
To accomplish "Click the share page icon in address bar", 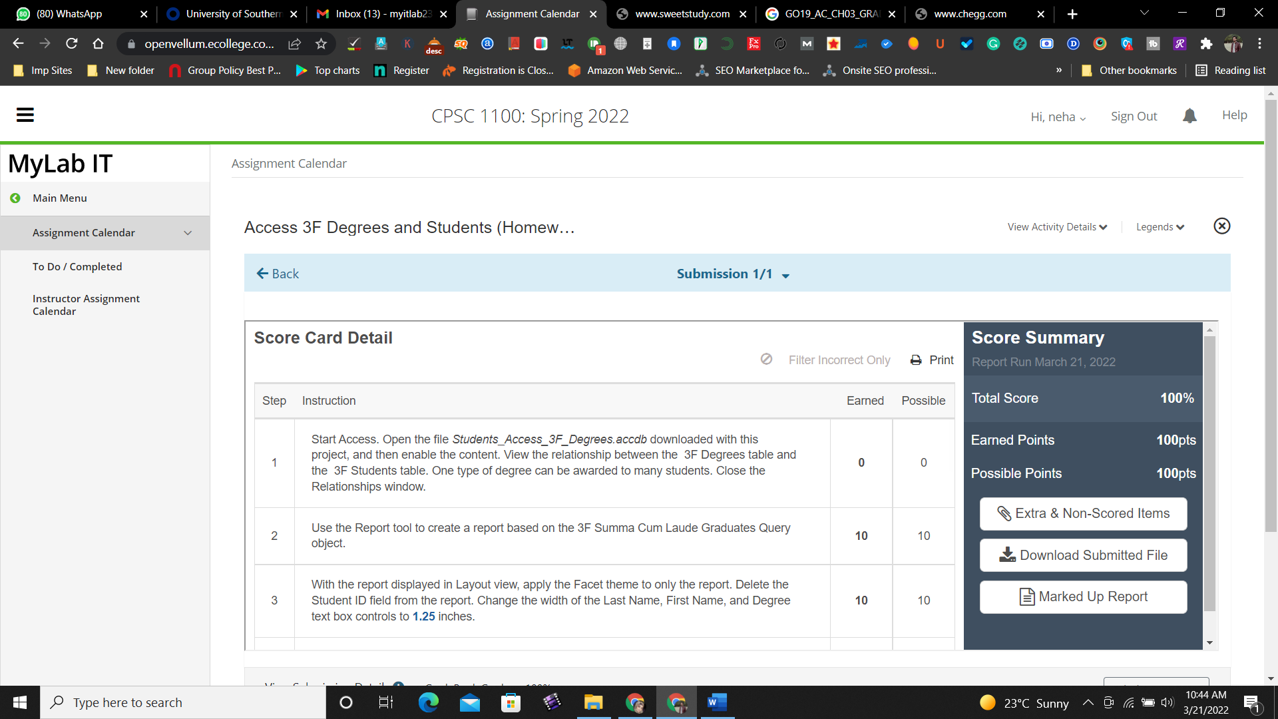I will pyautogui.click(x=294, y=44).
